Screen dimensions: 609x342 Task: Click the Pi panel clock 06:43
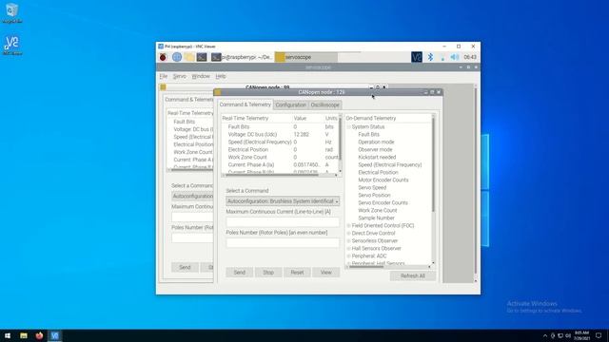tap(470, 57)
